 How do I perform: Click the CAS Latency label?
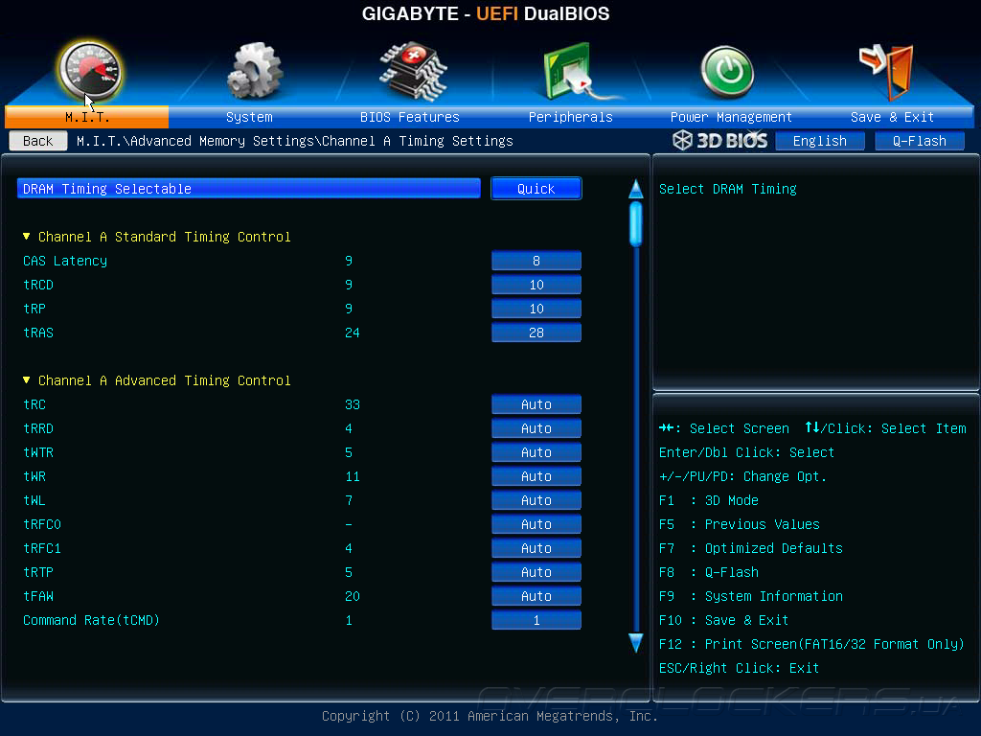65,261
